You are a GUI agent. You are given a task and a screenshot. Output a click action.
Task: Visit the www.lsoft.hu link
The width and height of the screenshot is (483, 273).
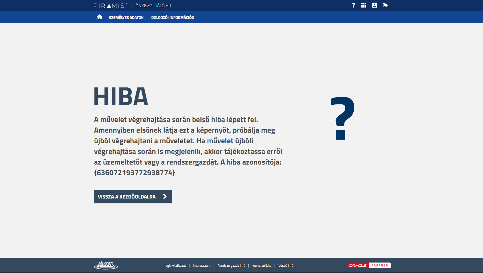pos(262,266)
